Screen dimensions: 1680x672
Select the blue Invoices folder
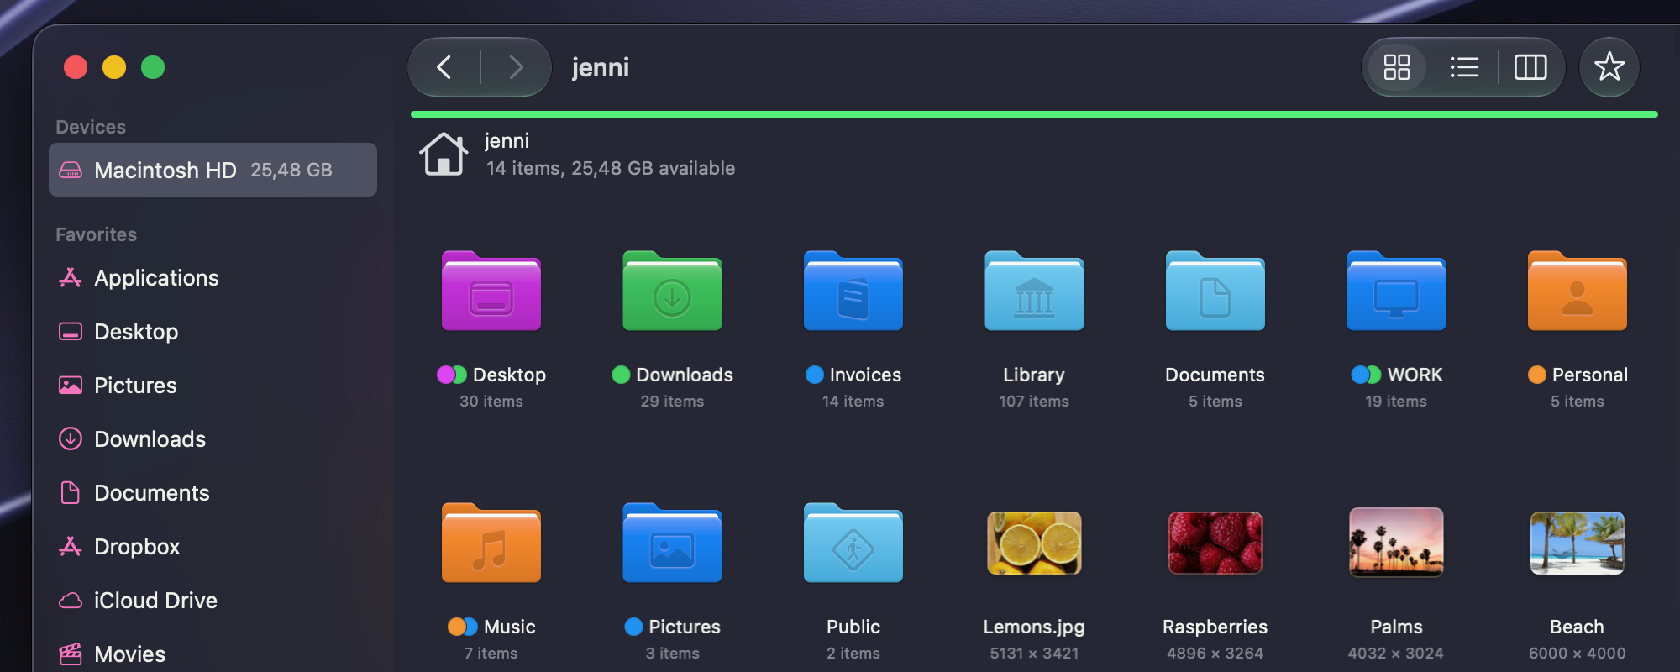pyautogui.click(x=853, y=291)
